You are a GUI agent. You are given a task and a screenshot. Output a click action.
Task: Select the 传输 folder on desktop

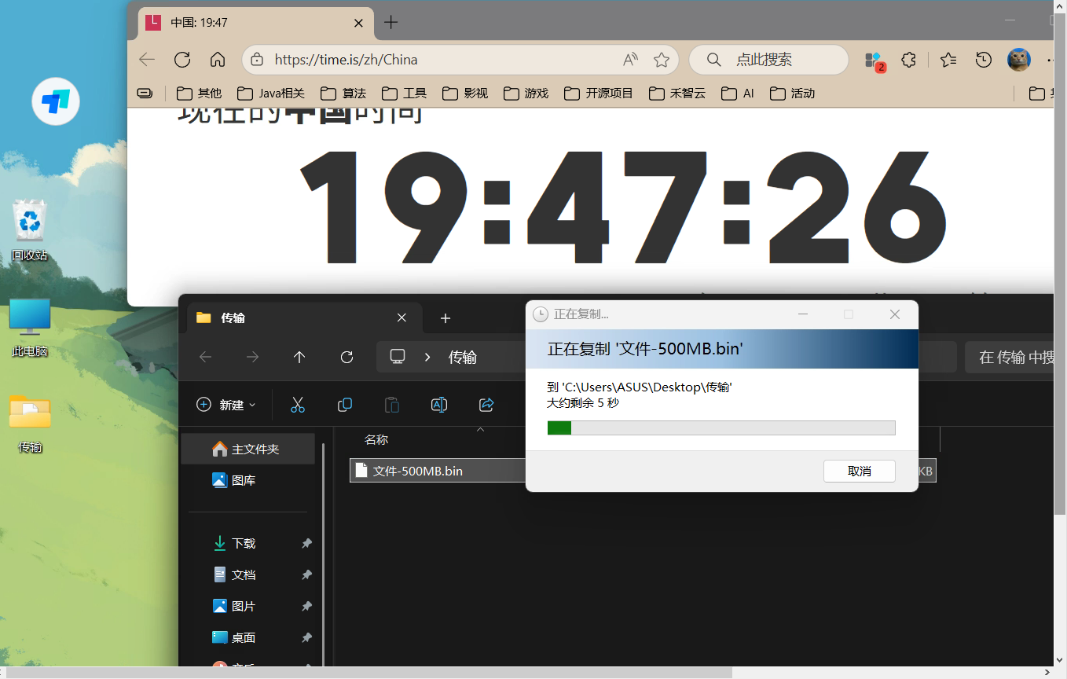(30, 424)
